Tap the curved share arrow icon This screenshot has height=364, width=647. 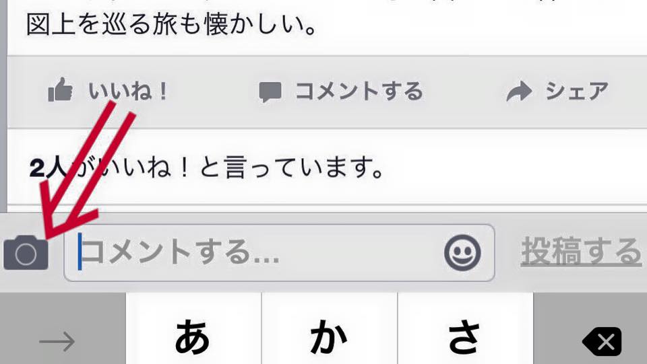tap(519, 91)
